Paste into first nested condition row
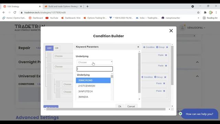This screenshot has width=220, height=124. [x=159, y=83]
